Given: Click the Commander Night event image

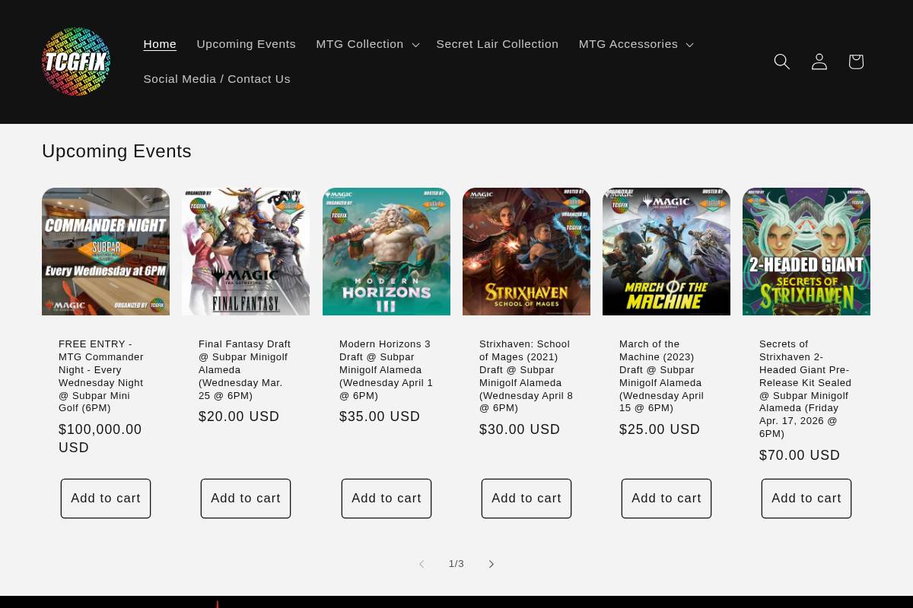Looking at the screenshot, I should click(106, 252).
